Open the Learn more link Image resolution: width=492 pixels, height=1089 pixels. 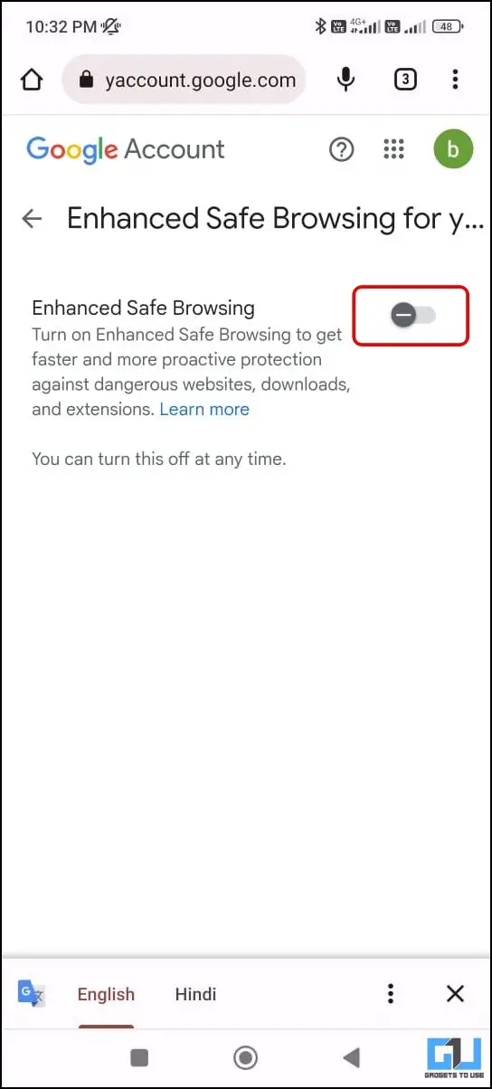tap(204, 409)
